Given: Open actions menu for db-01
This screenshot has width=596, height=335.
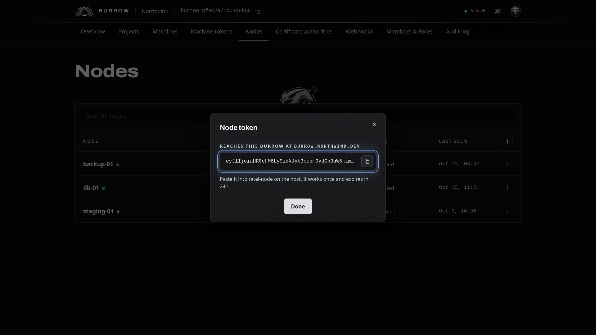Looking at the screenshot, I should (507, 187).
